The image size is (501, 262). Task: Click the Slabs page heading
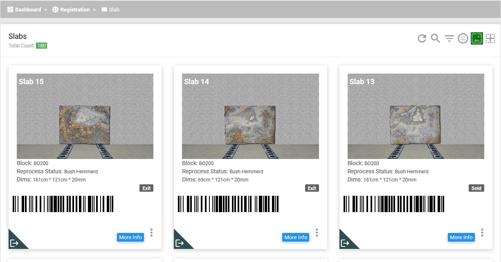18,36
